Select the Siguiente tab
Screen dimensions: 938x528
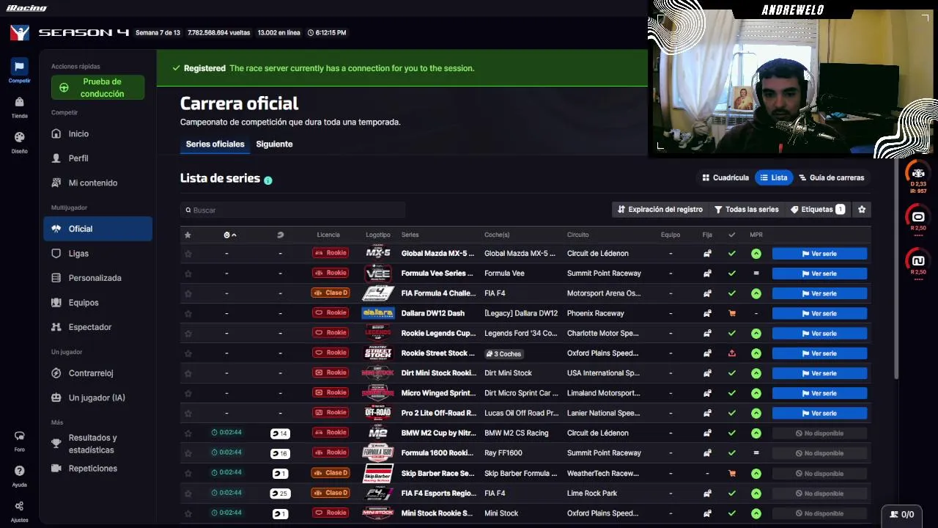(x=274, y=144)
